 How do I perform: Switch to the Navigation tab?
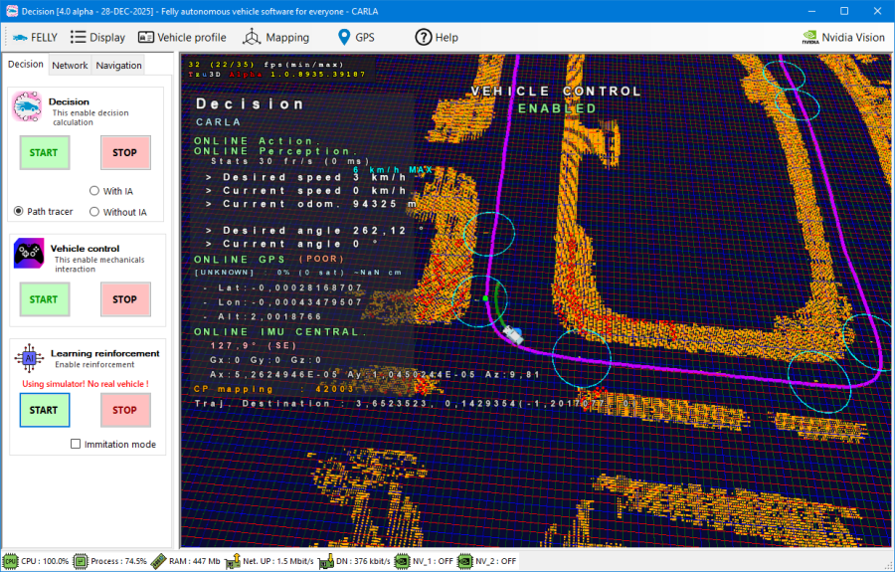[x=118, y=65]
